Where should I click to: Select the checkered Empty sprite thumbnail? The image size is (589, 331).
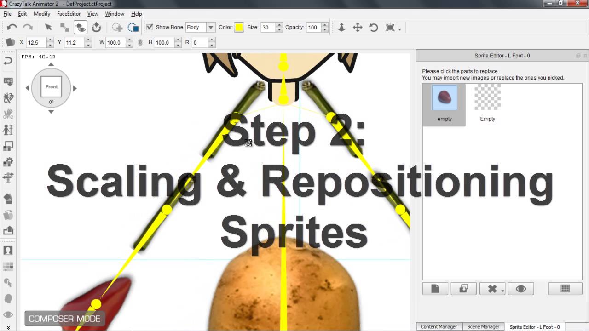tap(487, 97)
